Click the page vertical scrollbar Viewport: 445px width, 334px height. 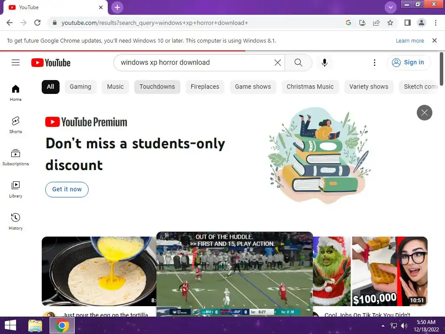click(x=442, y=69)
